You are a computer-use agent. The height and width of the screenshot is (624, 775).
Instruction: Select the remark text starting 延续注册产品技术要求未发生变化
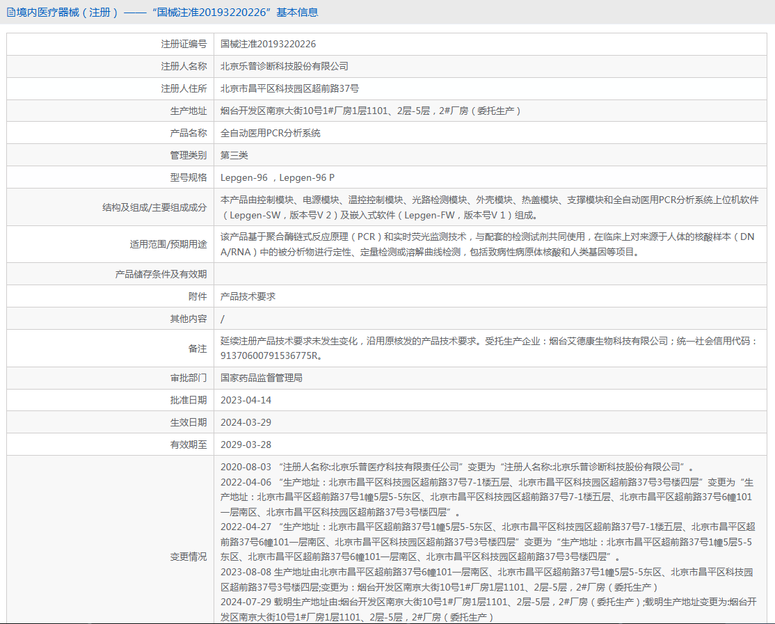pos(489,349)
